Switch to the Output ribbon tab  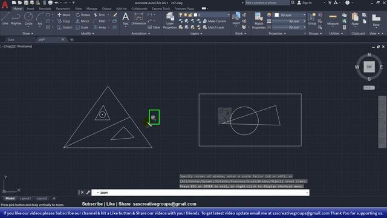(106, 8)
